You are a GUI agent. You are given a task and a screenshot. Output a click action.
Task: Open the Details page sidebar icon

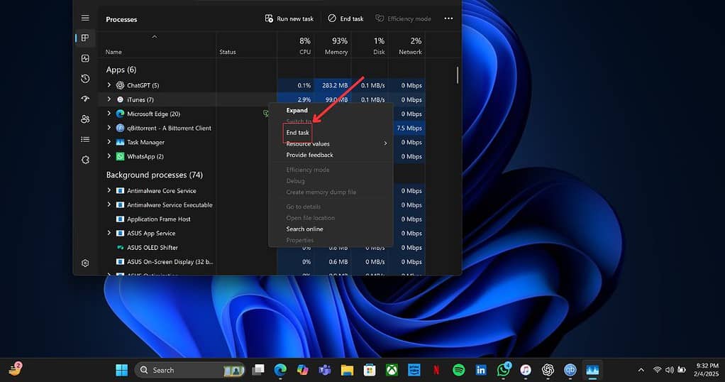(x=85, y=140)
